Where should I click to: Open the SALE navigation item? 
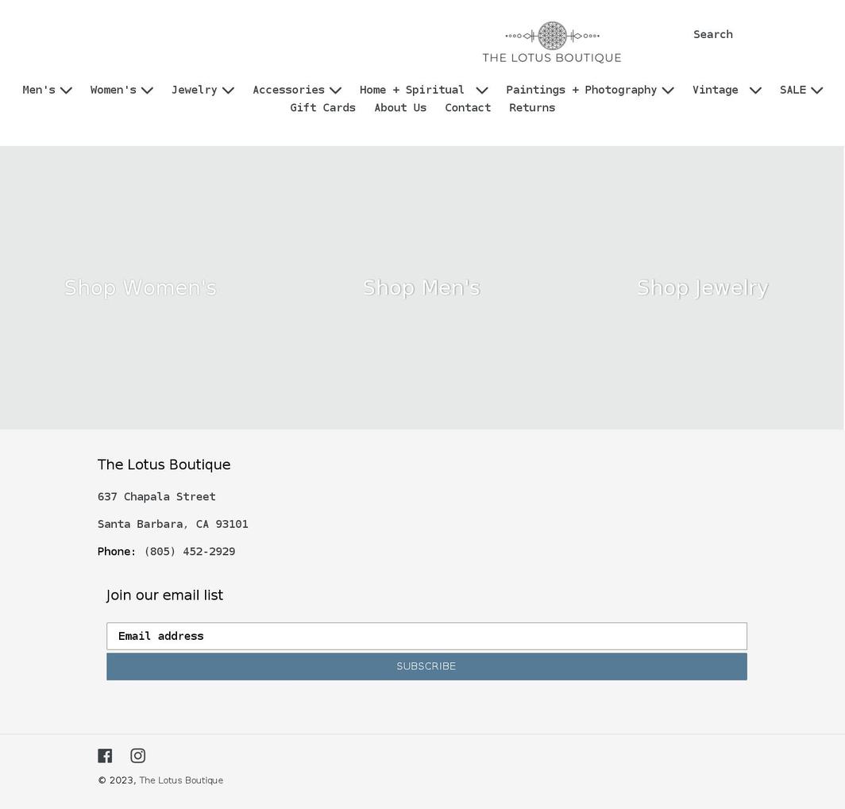pyautogui.click(x=793, y=90)
